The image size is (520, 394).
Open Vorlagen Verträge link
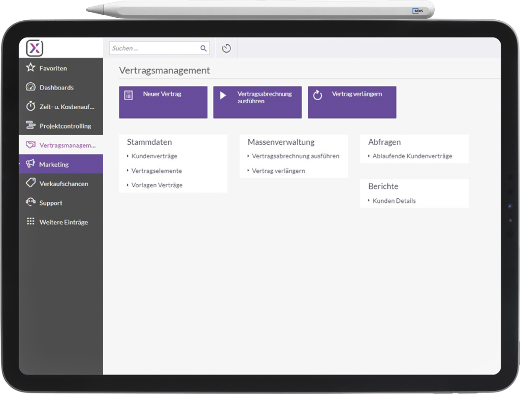(x=157, y=185)
